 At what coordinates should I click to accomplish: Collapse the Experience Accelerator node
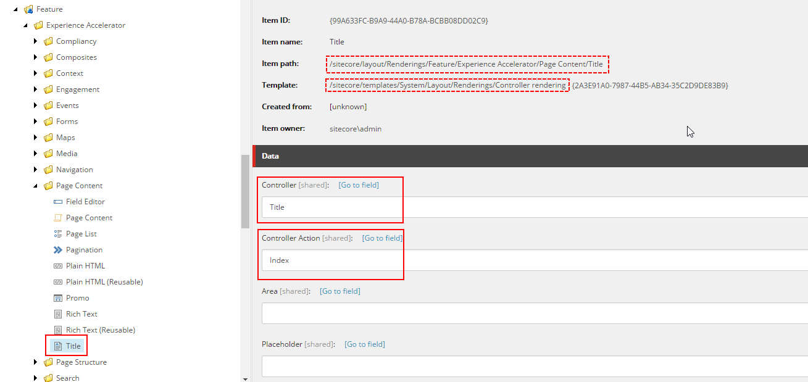(x=26, y=25)
